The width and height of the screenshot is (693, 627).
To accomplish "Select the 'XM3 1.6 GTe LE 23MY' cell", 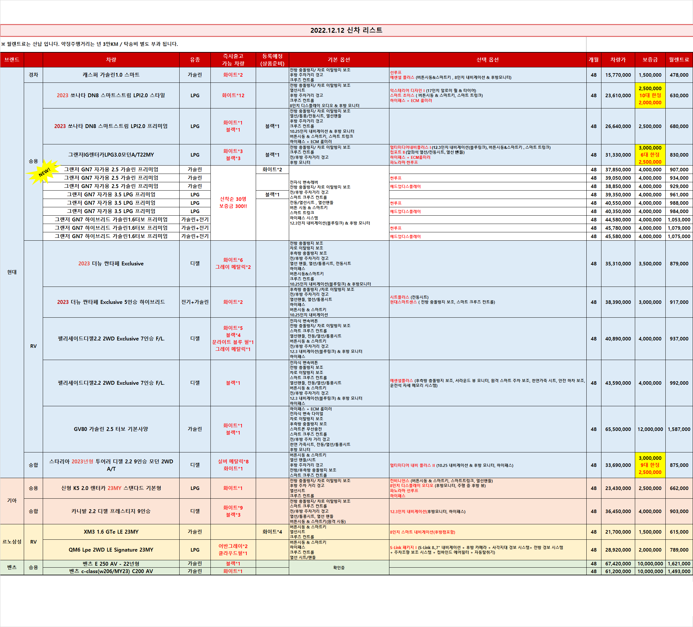I will 111,532.
